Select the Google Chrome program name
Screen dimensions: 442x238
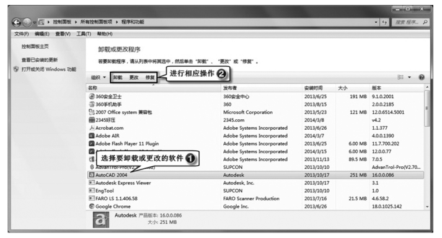[113, 206]
